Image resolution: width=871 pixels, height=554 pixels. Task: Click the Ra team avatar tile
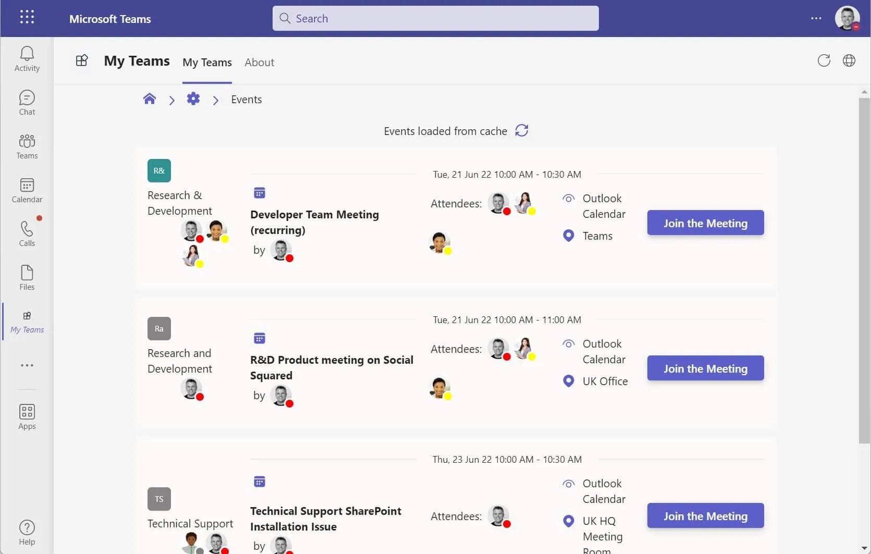pos(159,328)
